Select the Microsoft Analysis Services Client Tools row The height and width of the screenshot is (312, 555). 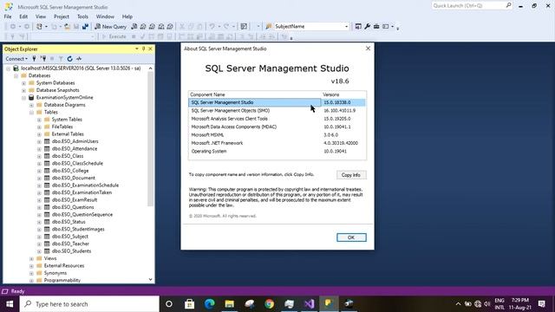point(277,119)
